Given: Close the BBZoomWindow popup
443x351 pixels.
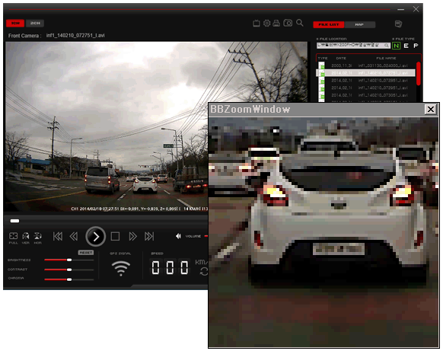Looking at the screenshot, I should click(x=431, y=109).
